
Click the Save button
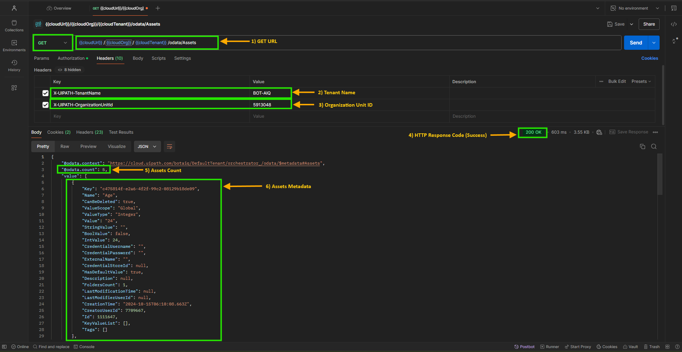(616, 24)
